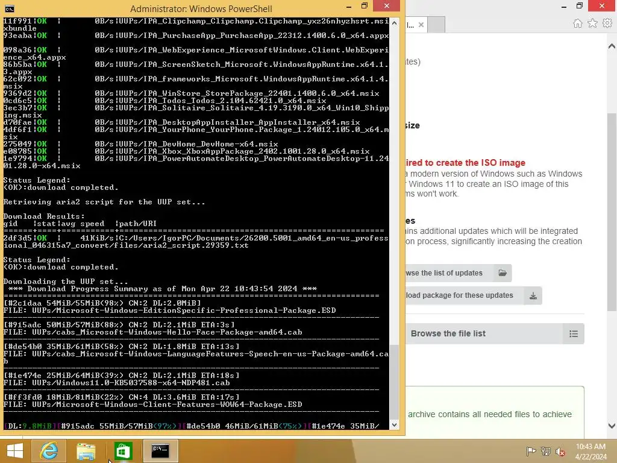Click the list icon next to Browse the file list

coord(574,334)
